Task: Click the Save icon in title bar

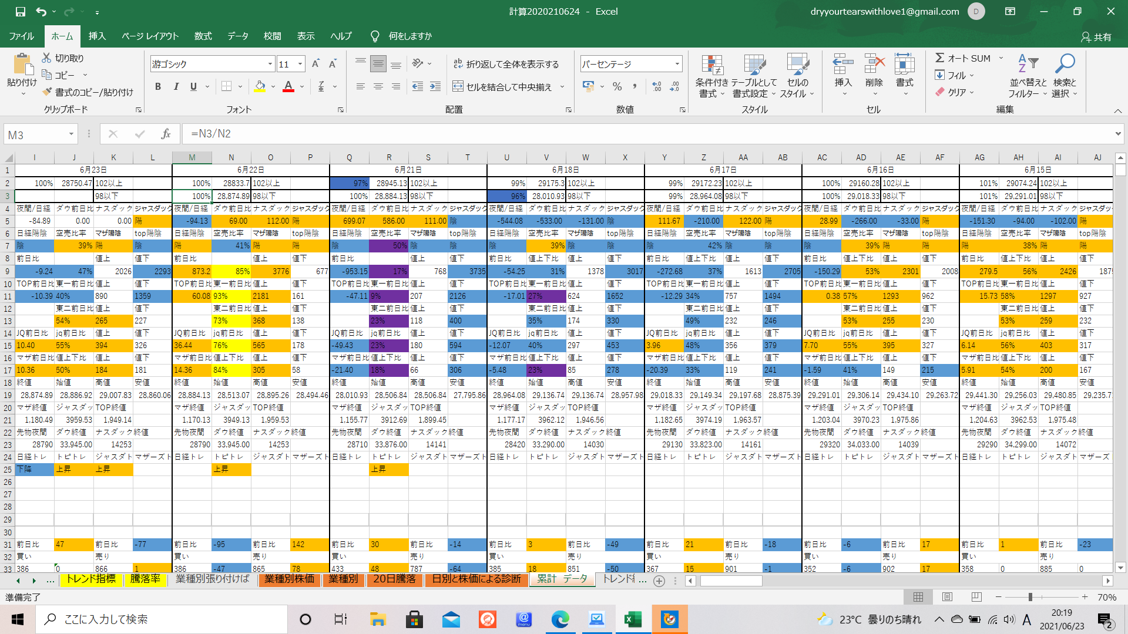Action: 21,11
